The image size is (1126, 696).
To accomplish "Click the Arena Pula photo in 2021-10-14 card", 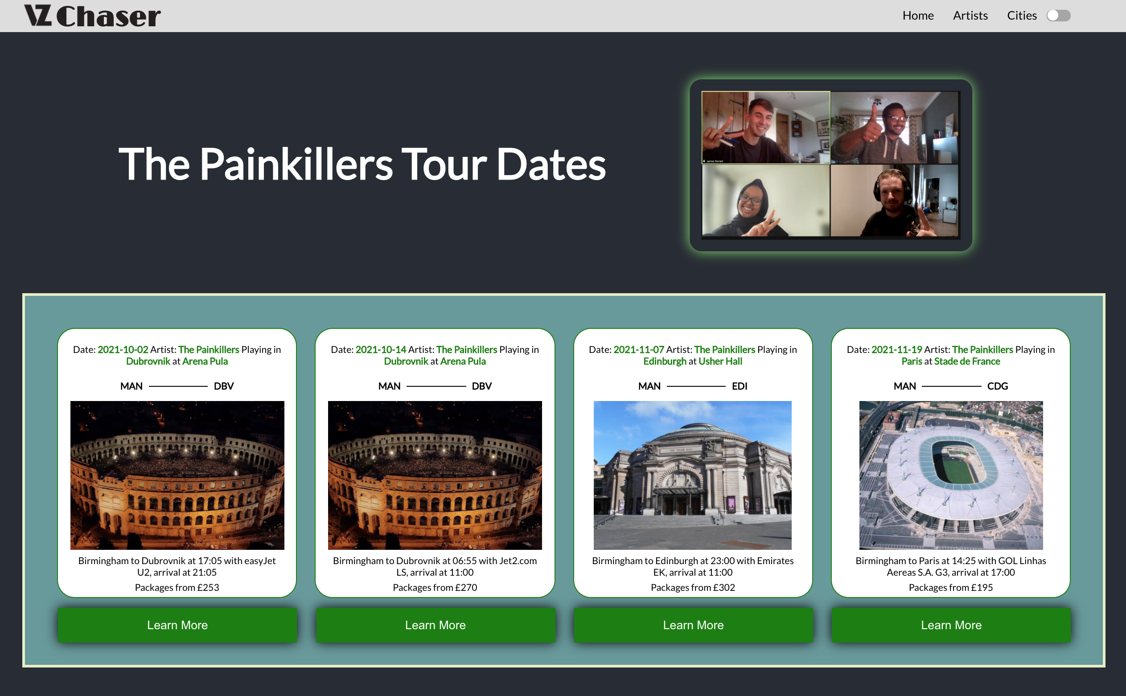I will (435, 475).
